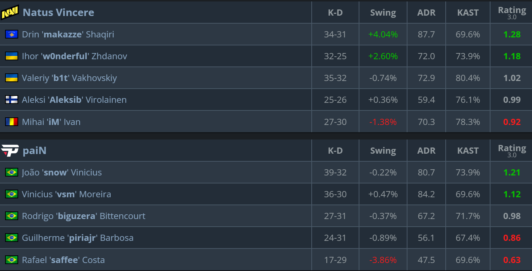
Task: Click the Ukraine flag beside w0nderful
Action: (x=12, y=56)
